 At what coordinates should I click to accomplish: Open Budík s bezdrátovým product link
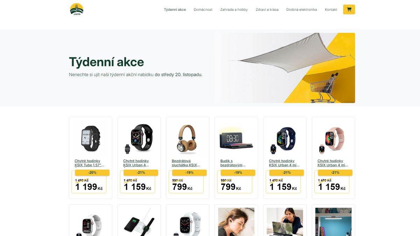pyautogui.click(x=233, y=163)
